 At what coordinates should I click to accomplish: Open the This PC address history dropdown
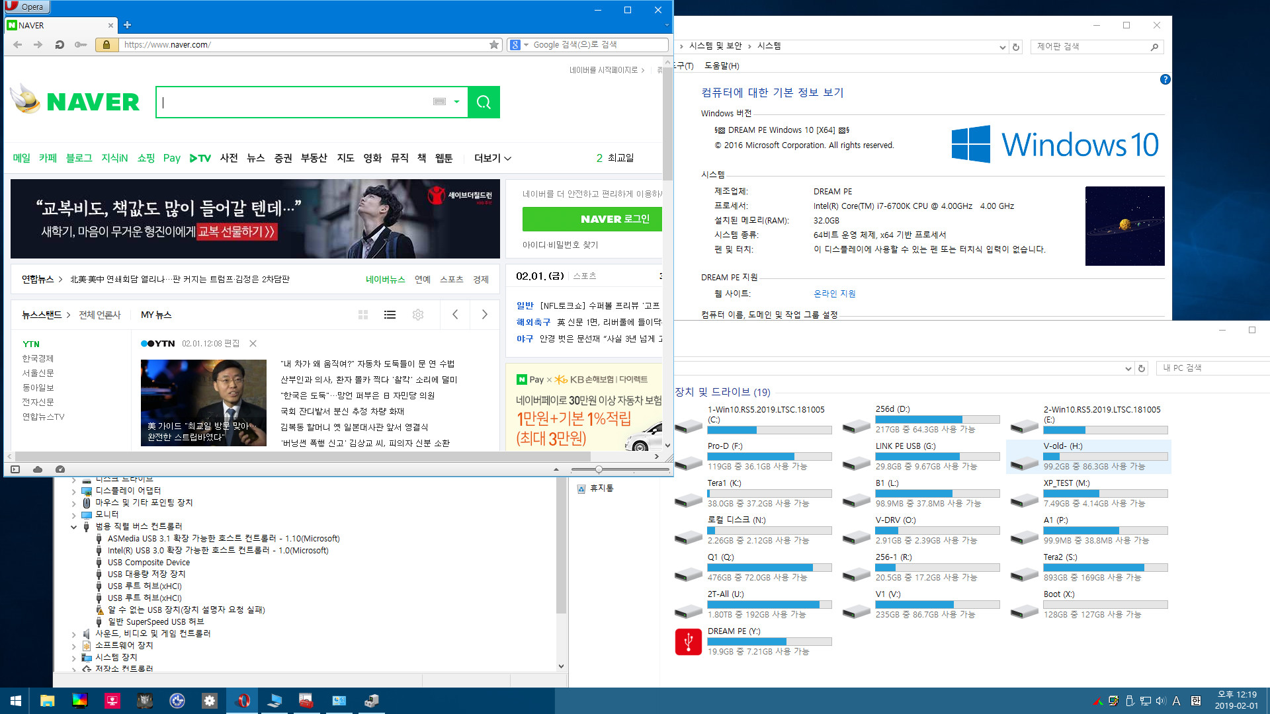tap(1128, 368)
